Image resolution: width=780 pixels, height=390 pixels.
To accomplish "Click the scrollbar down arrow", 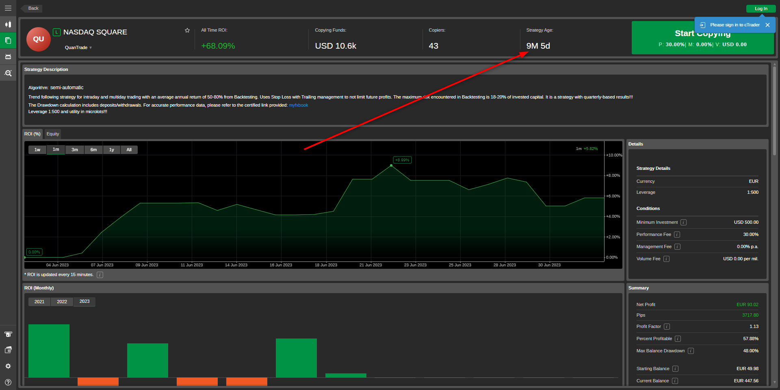I will pos(775,382).
